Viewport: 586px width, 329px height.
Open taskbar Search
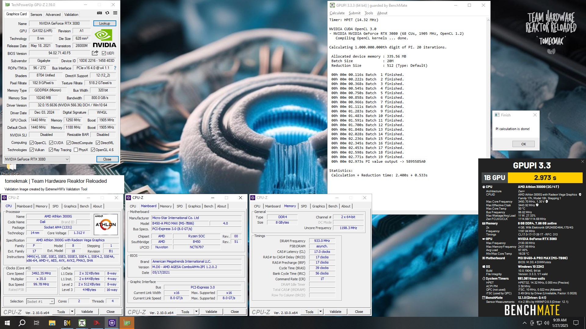click(22, 323)
